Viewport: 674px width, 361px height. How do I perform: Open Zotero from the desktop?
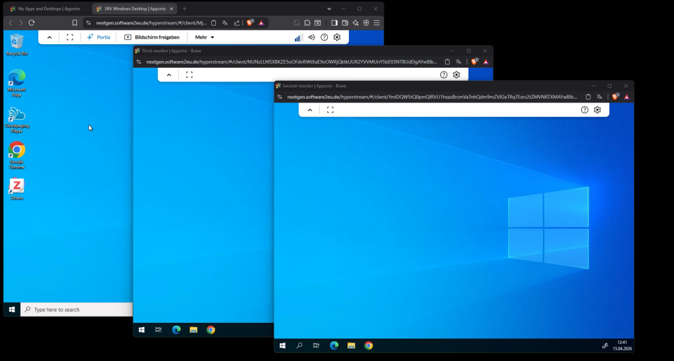tap(16, 187)
